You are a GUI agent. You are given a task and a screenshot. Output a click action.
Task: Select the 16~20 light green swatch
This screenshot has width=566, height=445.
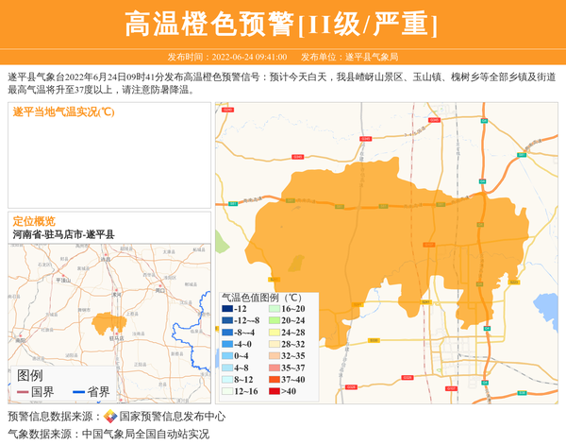pos(275,309)
